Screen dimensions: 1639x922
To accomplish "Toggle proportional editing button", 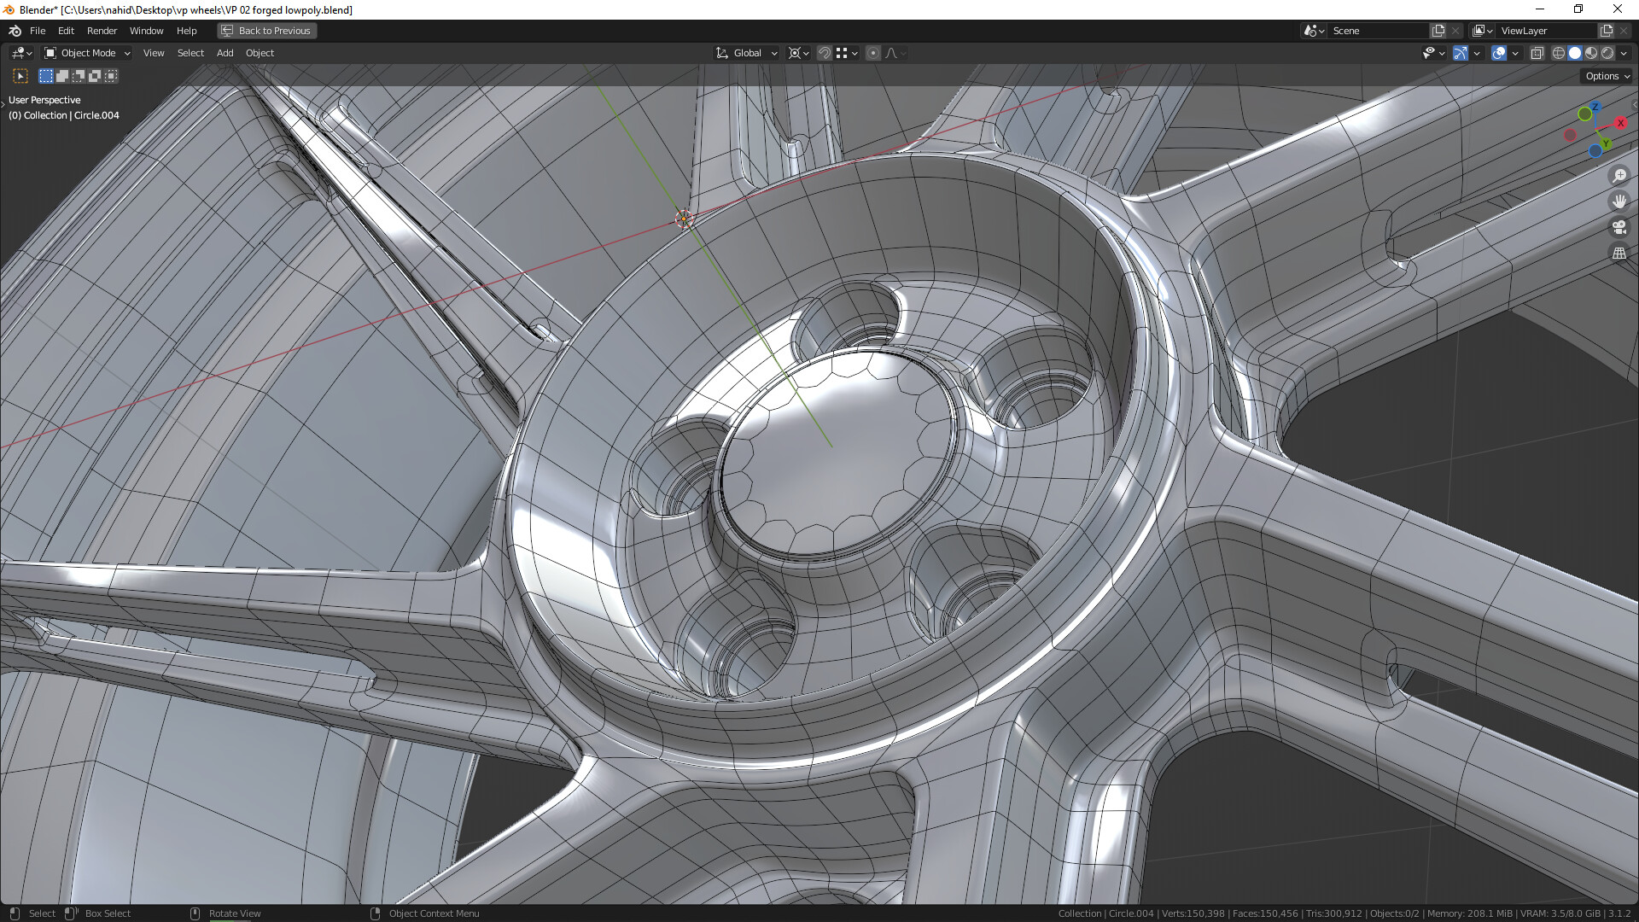I will (872, 53).
